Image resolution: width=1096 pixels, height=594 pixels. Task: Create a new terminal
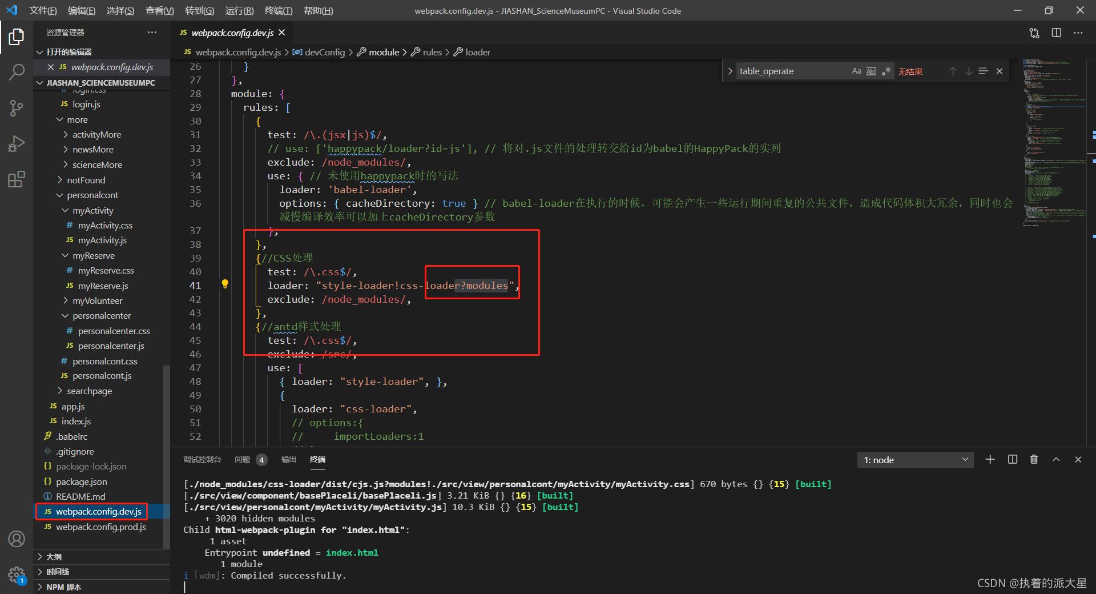(x=990, y=460)
